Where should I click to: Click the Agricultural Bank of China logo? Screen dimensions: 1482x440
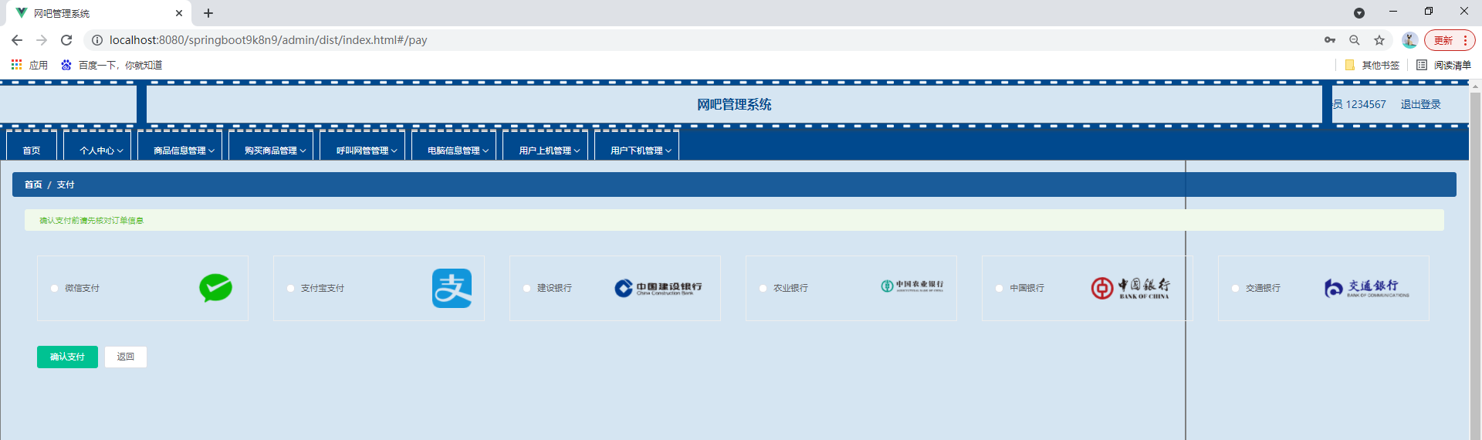(x=912, y=286)
